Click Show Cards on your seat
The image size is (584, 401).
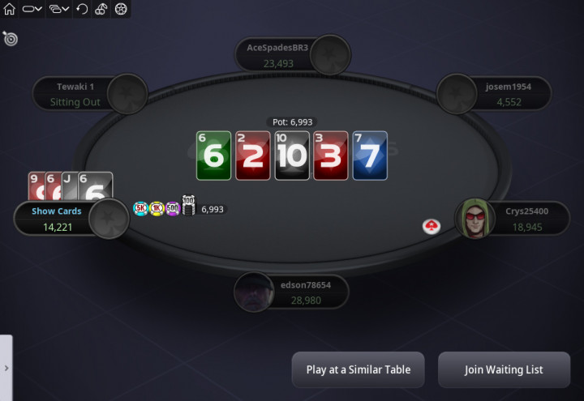coord(57,211)
